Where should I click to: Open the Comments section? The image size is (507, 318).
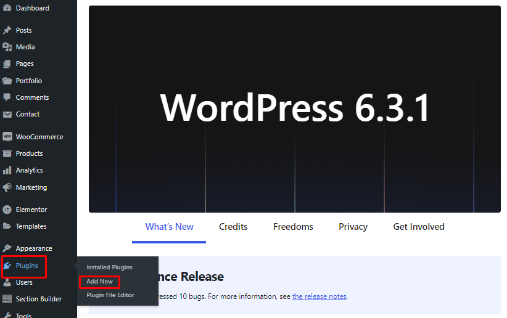[32, 97]
